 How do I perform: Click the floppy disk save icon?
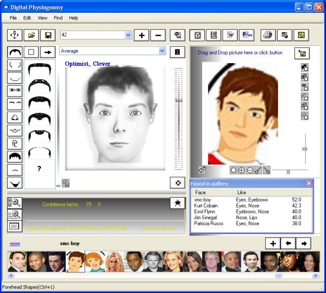pos(48,35)
